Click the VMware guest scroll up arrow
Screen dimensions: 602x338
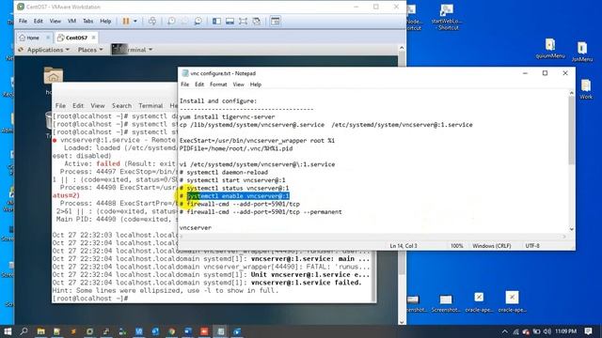coord(402,48)
